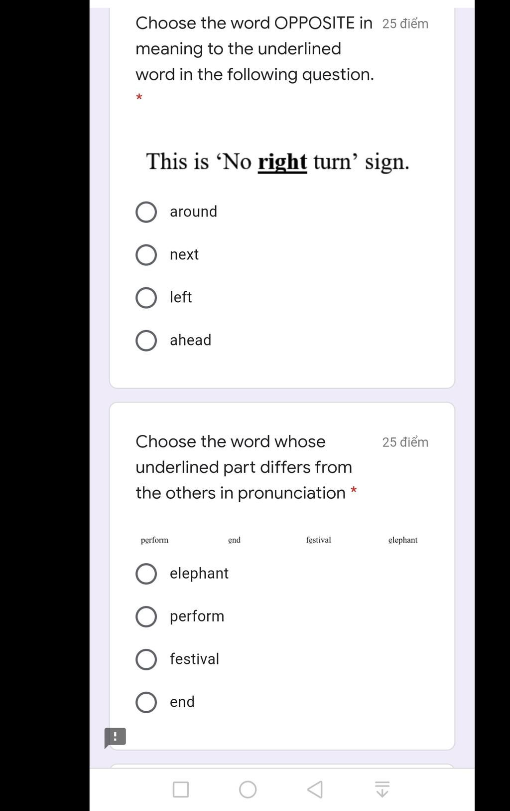
Task: Choose the 'festival' radio option
Action: 146,659
